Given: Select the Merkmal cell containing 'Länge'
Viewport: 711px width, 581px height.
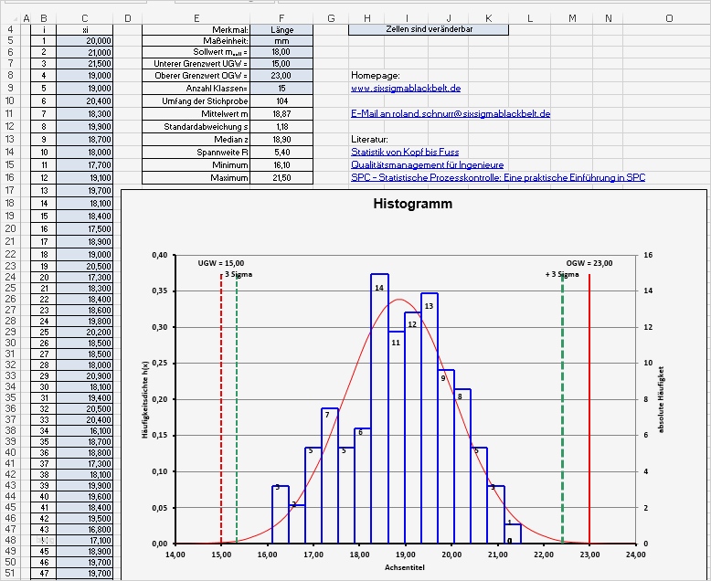Looking at the screenshot, I should coord(281,29).
